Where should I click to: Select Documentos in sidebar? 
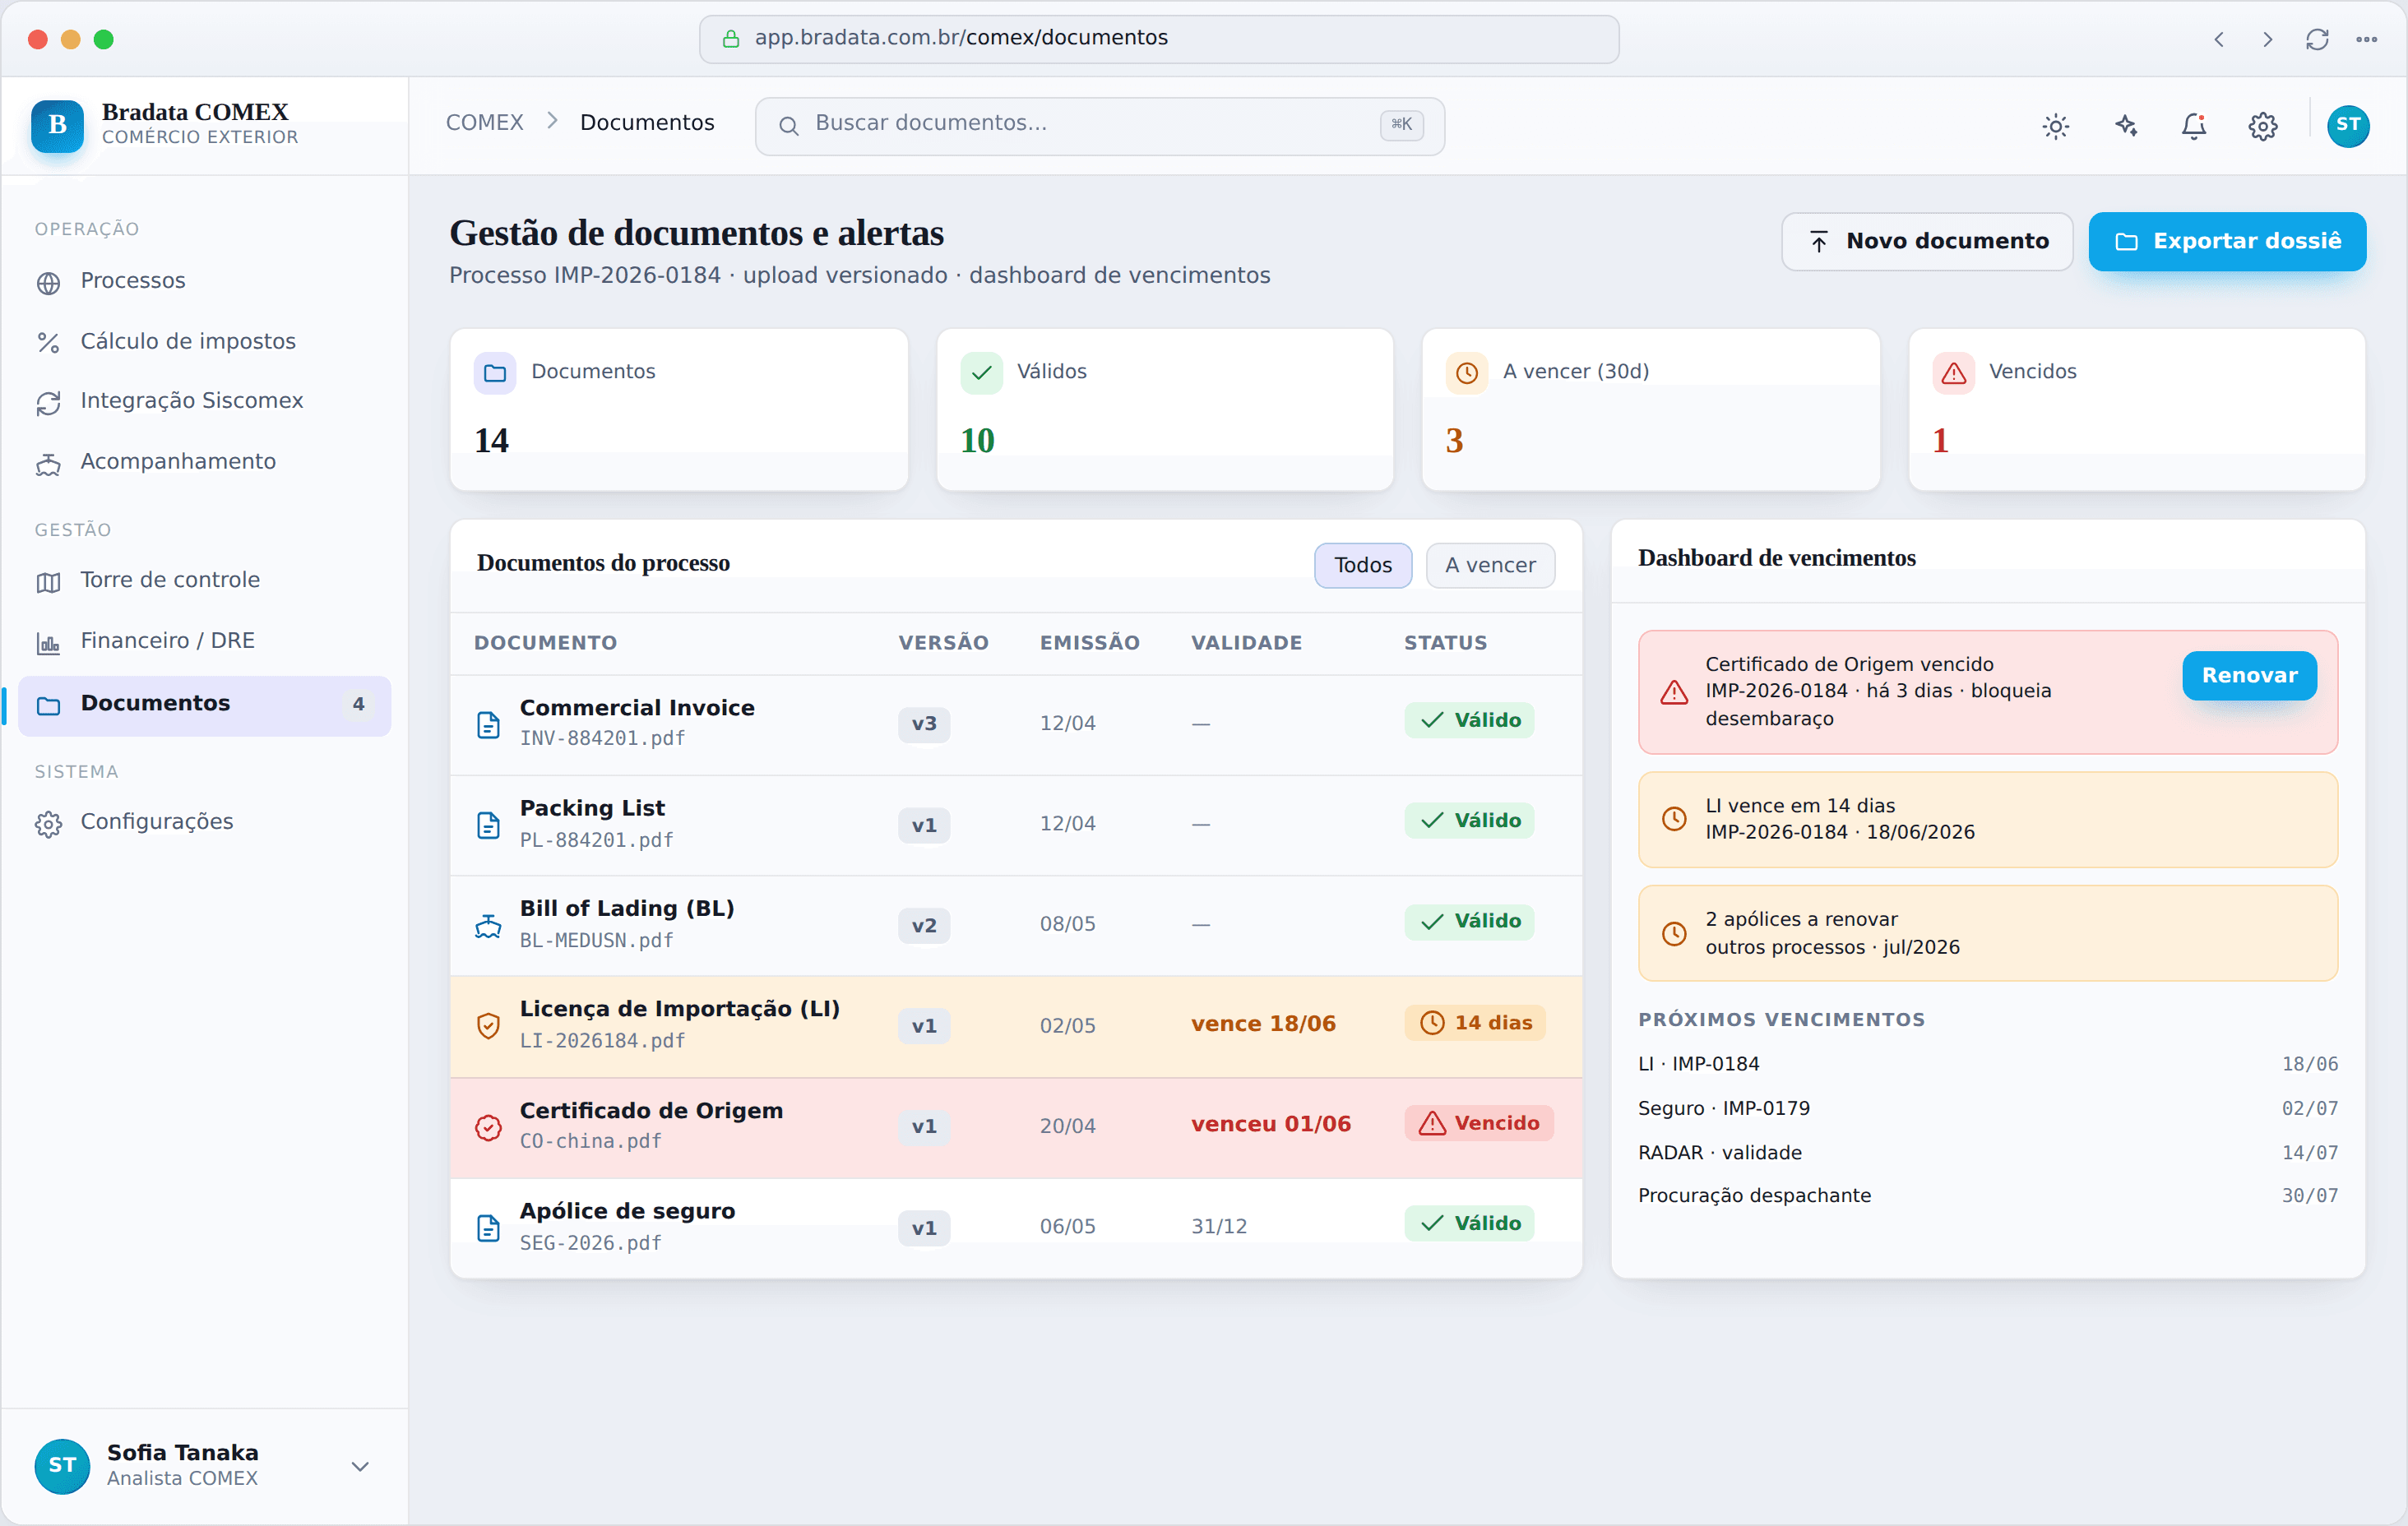click(x=204, y=705)
